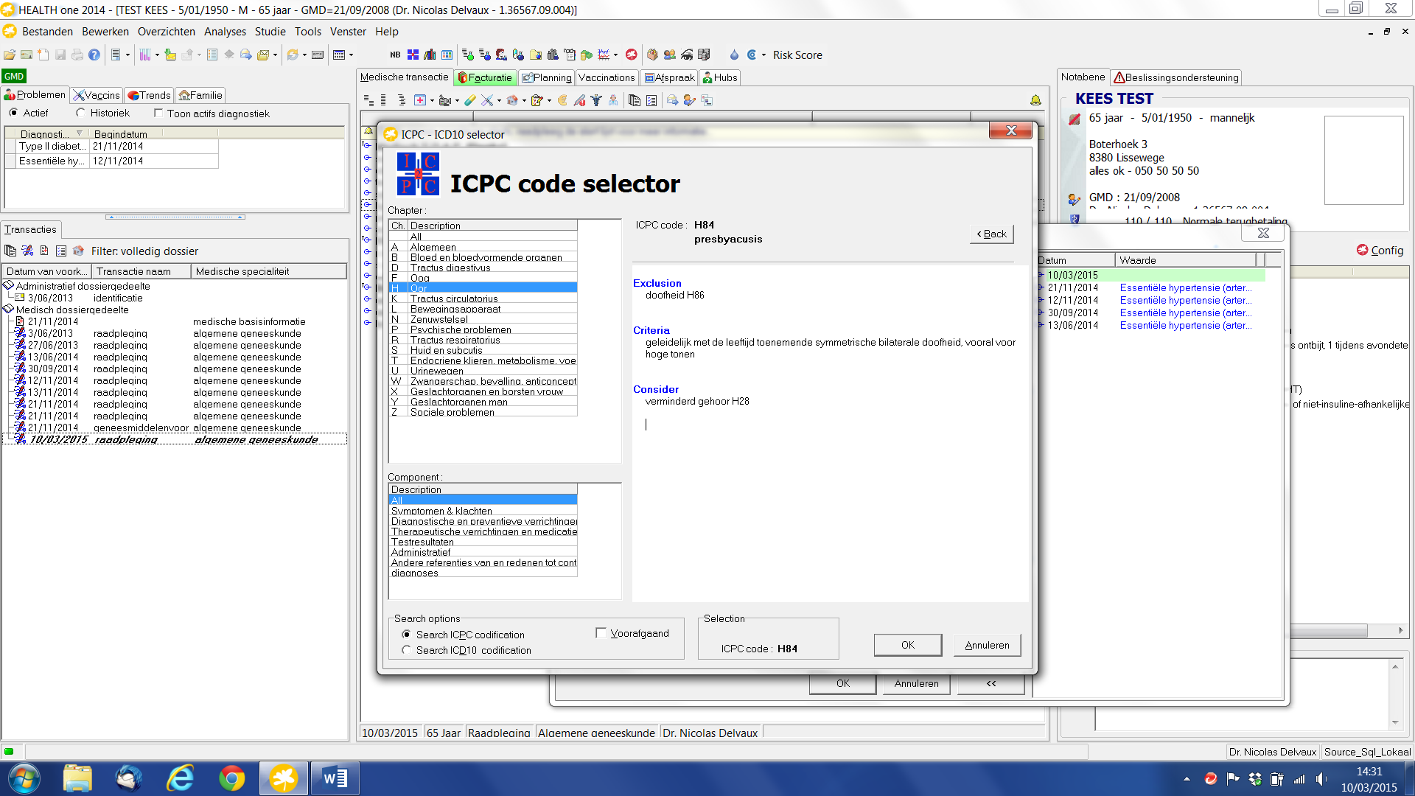Select transaction 3/06/2013 identificatie

(85, 298)
